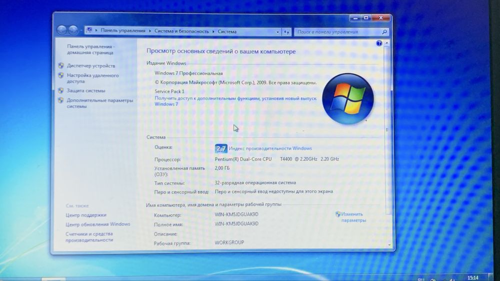Open Панель управления - домашняя страница
Viewport: 500px width, 281px height.
tap(91, 49)
